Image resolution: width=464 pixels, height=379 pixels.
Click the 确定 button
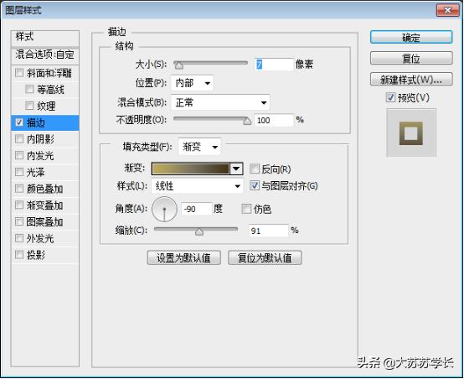(411, 38)
